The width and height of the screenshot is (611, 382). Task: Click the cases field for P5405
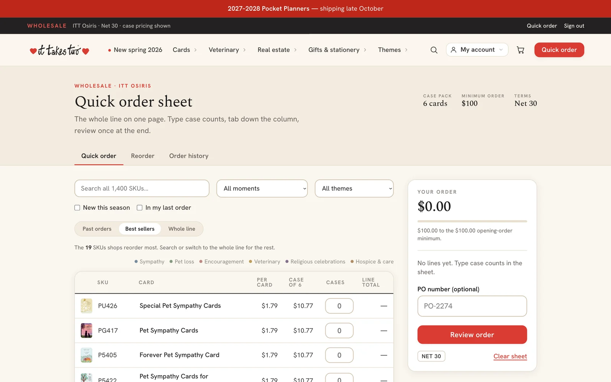point(339,355)
